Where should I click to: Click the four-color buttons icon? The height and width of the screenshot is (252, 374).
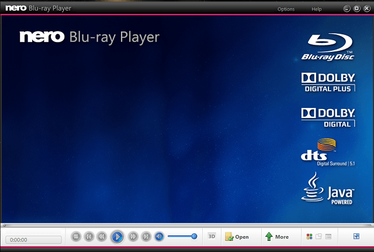click(x=309, y=236)
